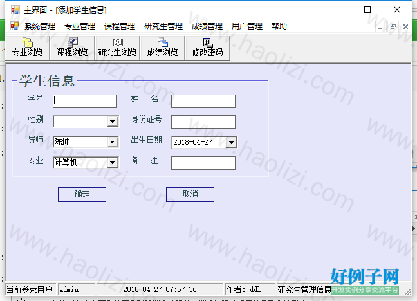The height and width of the screenshot is (301, 417).
Task: Click the child window icon in menu bar
Action: (15, 26)
